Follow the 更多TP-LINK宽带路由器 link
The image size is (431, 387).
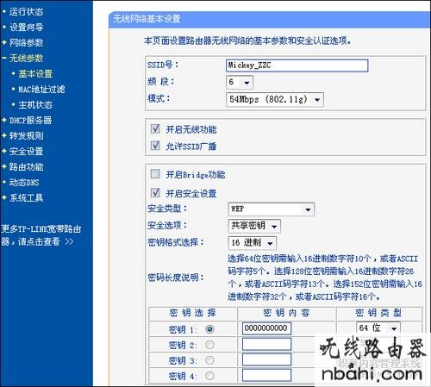(41, 235)
